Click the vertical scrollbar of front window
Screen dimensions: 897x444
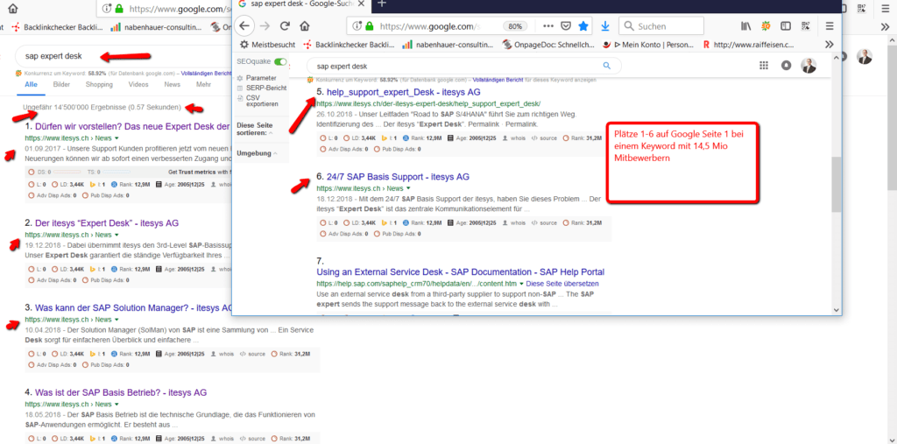(x=836, y=184)
